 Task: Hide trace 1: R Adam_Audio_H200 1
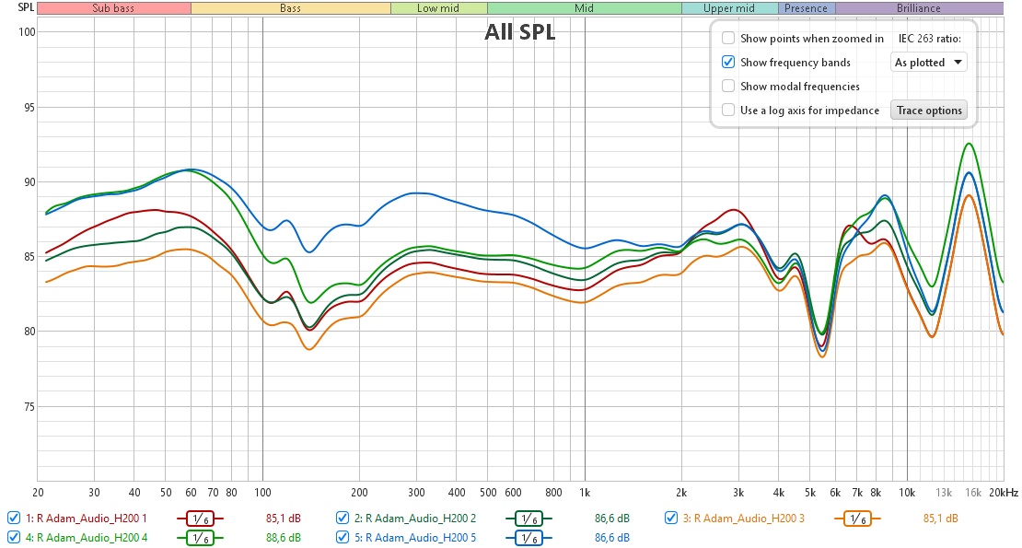tap(13, 518)
